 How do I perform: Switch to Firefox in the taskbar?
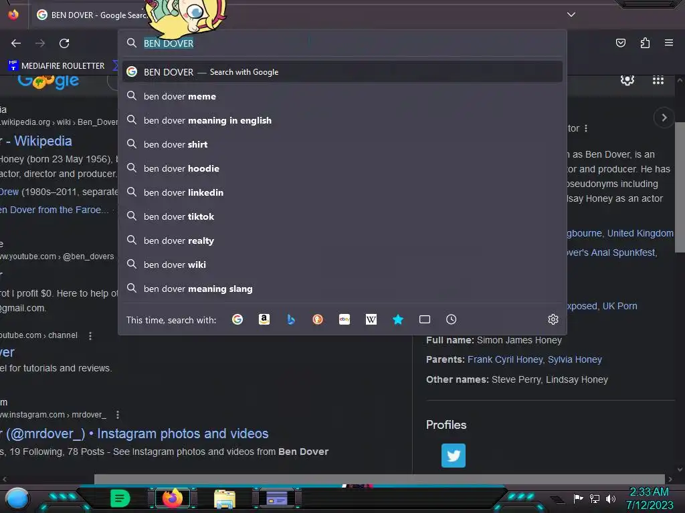pos(173,498)
